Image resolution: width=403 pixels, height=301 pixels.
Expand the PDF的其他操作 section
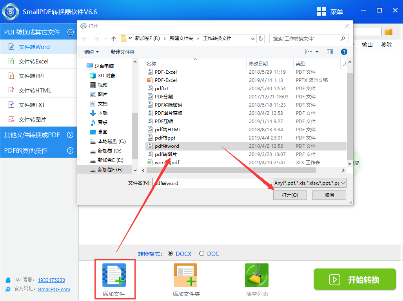(70, 150)
